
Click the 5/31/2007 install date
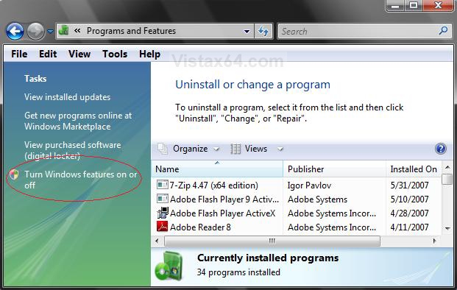click(409, 185)
